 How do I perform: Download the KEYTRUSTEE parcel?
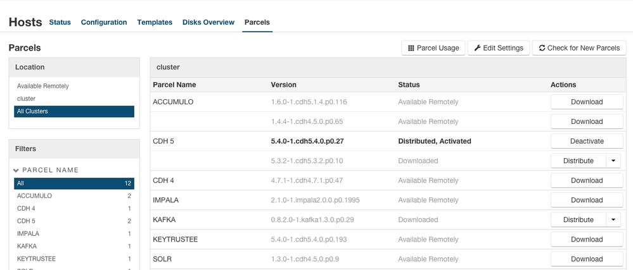coord(587,240)
